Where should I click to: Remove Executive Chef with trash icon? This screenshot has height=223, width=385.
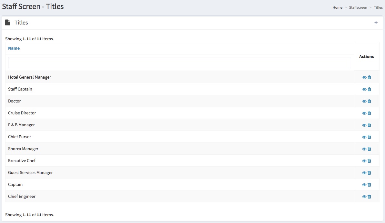(370, 161)
